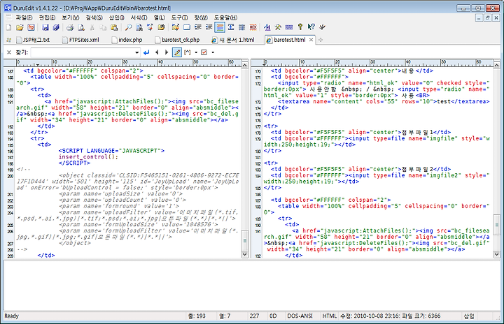Open the 서식(T) menu

tap(139, 17)
